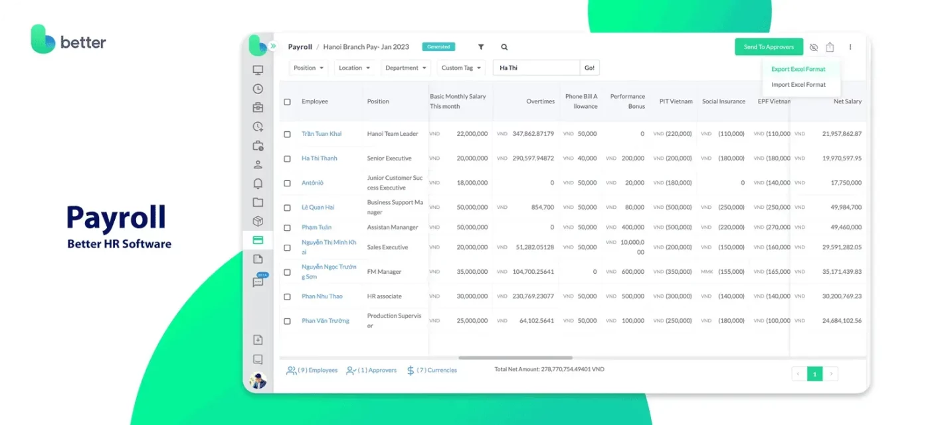The height and width of the screenshot is (425, 930).
Task: Open the folder icon in sidebar
Action: click(x=258, y=202)
